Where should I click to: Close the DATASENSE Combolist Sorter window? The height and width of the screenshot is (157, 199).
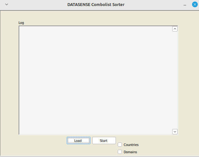coord(195,4)
